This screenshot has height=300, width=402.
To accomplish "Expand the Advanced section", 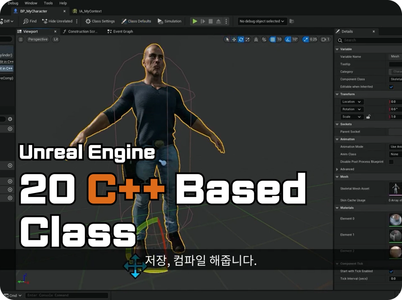I will tap(337, 169).
